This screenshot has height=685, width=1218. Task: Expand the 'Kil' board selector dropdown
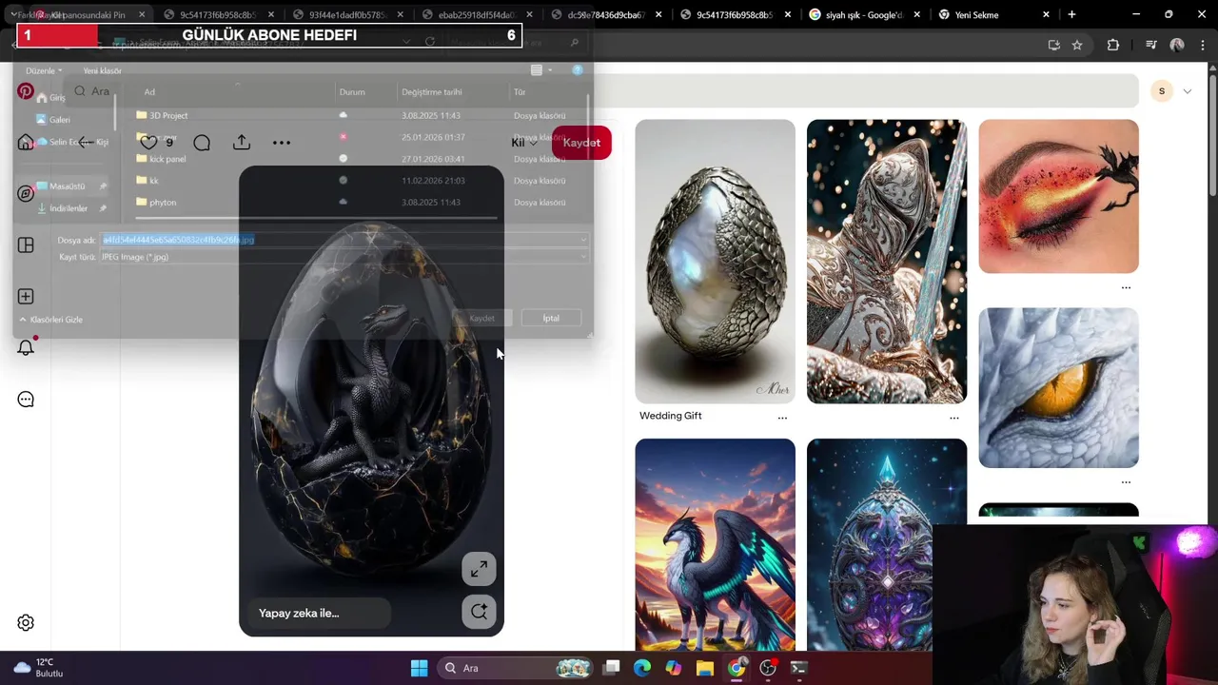tap(524, 143)
